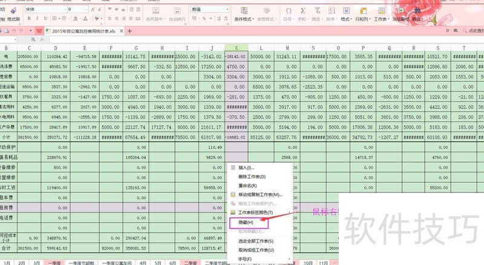Screen dimensions: 484x265
Task: Decrease font size with smaller A icon
Action: [x=100, y=10]
